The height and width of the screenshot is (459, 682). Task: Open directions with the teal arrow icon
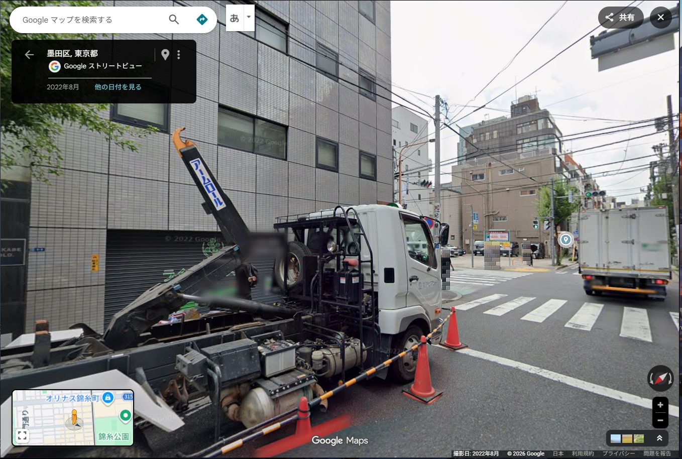pos(202,20)
